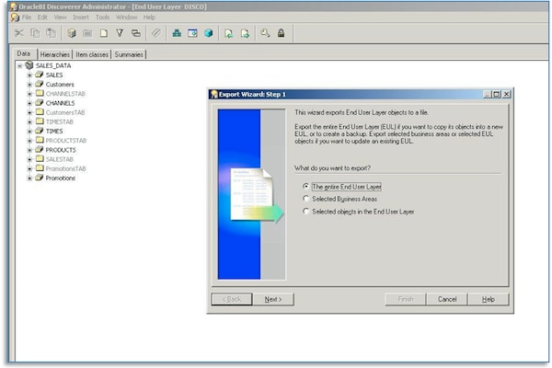This screenshot has width=552, height=368.
Task: Open the File menu
Action: click(x=27, y=17)
